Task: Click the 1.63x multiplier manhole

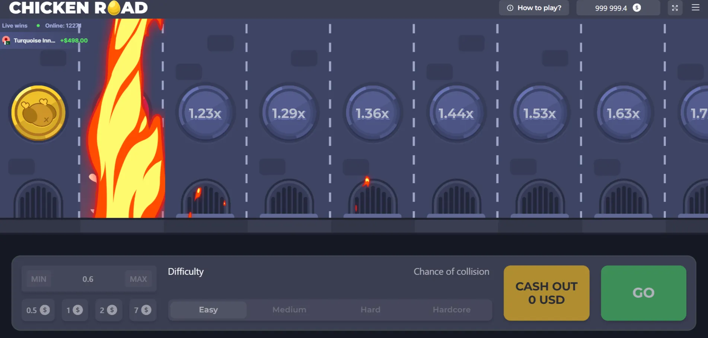Action: [x=624, y=113]
